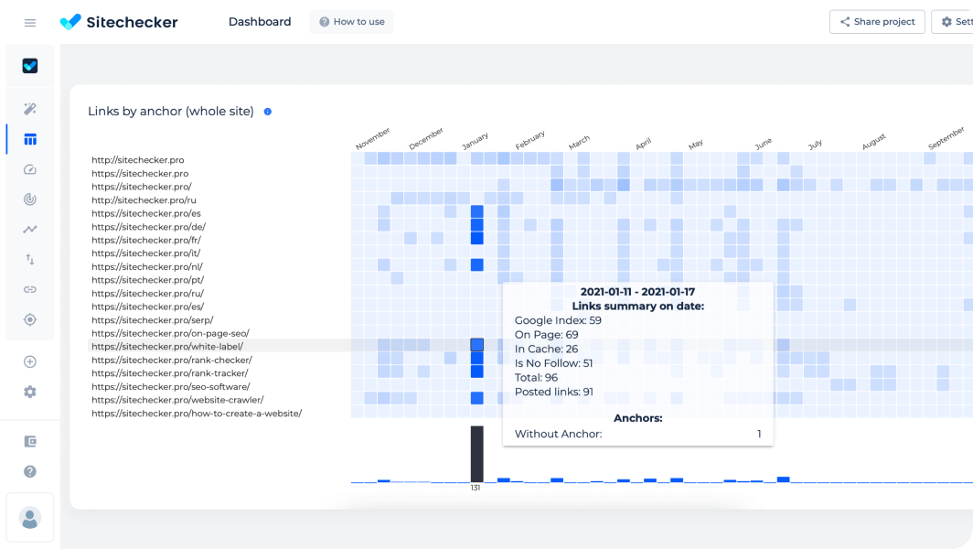Select the https://sitechecker.pro/how-to-create-a-website/ row label
973x549 pixels.
point(197,414)
